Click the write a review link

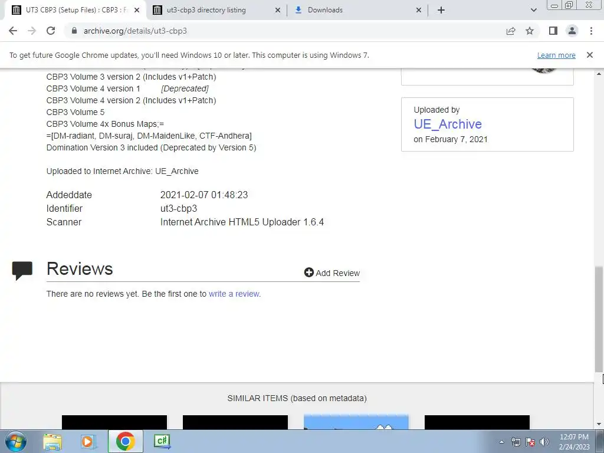point(234,294)
